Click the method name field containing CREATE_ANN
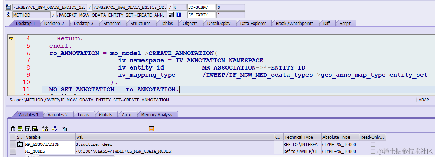The height and width of the screenshot is (157, 435). pyautogui.click(x=112, y=15)
